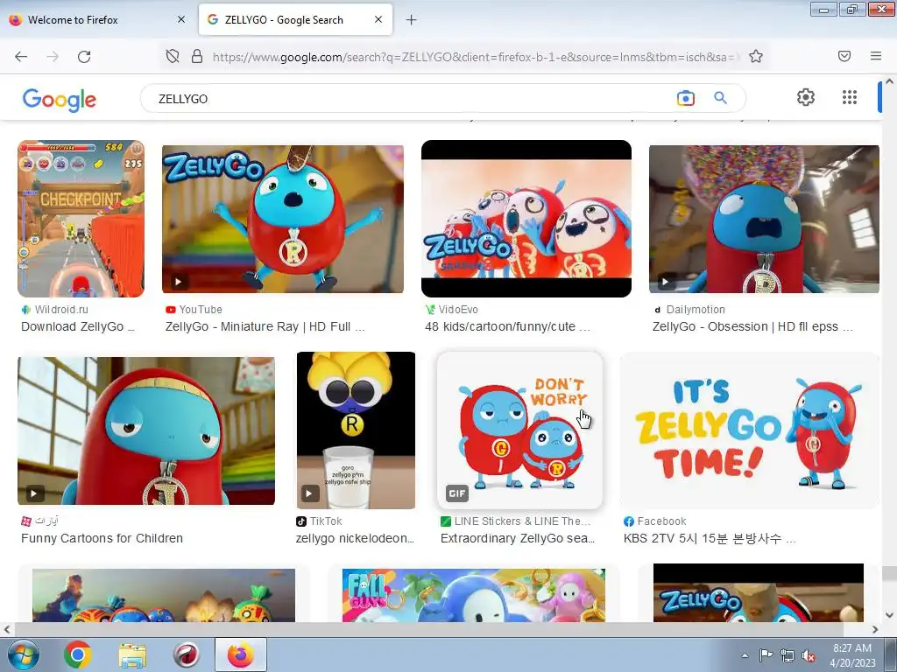The width and height of the screenshot is (897, 672).
Task: Show hidden tray icons arrow
Action: click(745, 655)
